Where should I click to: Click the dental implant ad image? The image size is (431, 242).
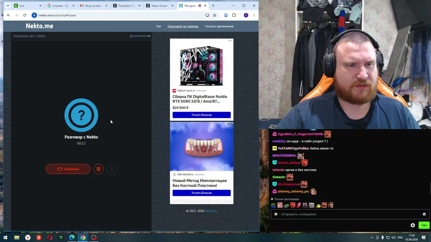202,146
